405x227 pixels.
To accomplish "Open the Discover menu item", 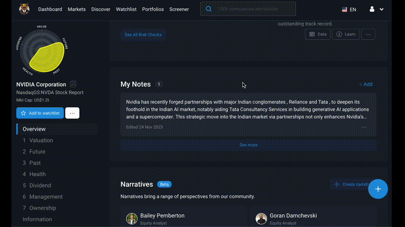I will click(x=101, y=9).
